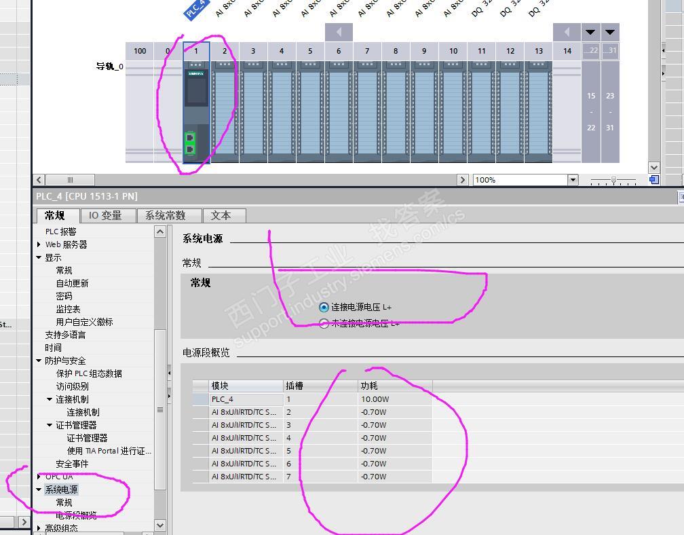Image resolution: width=684 pixels, height=535 pixels.
Task: Click the upper splitter collapse arrow beside tree
Action: [169, 373]
